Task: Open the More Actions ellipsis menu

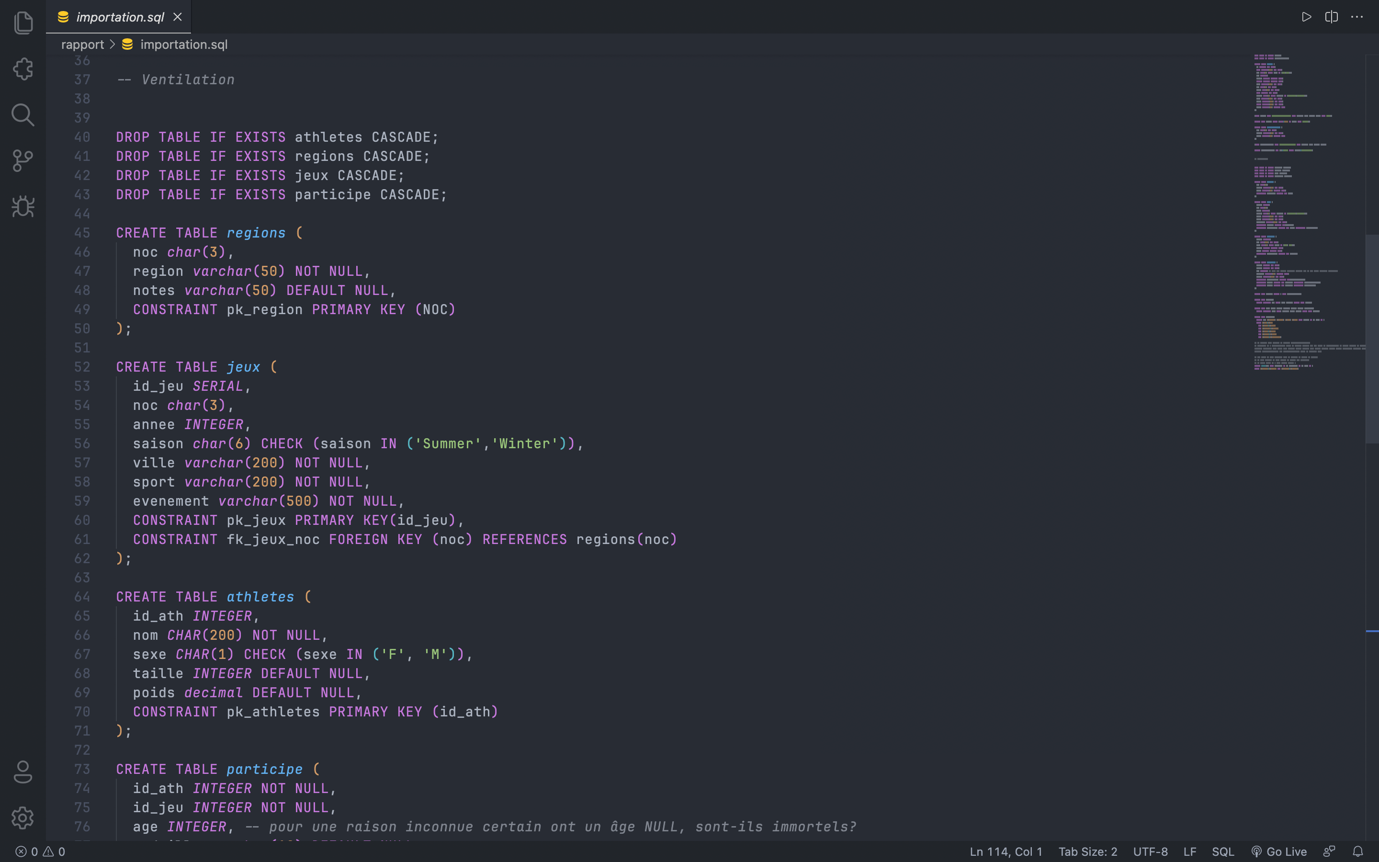Action: tap(1357, 17)
